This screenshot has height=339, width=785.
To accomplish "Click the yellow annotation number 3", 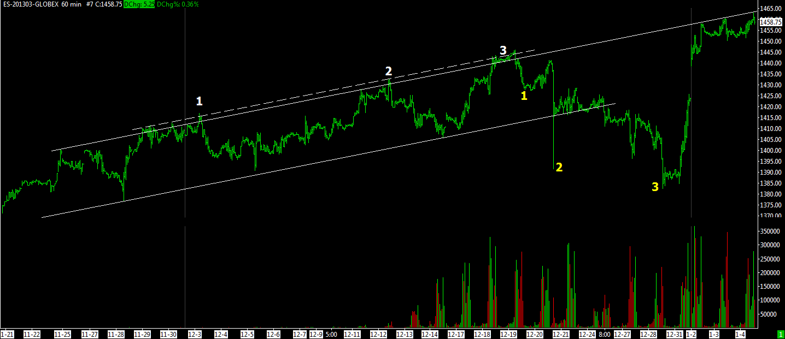I will point(655,187).
